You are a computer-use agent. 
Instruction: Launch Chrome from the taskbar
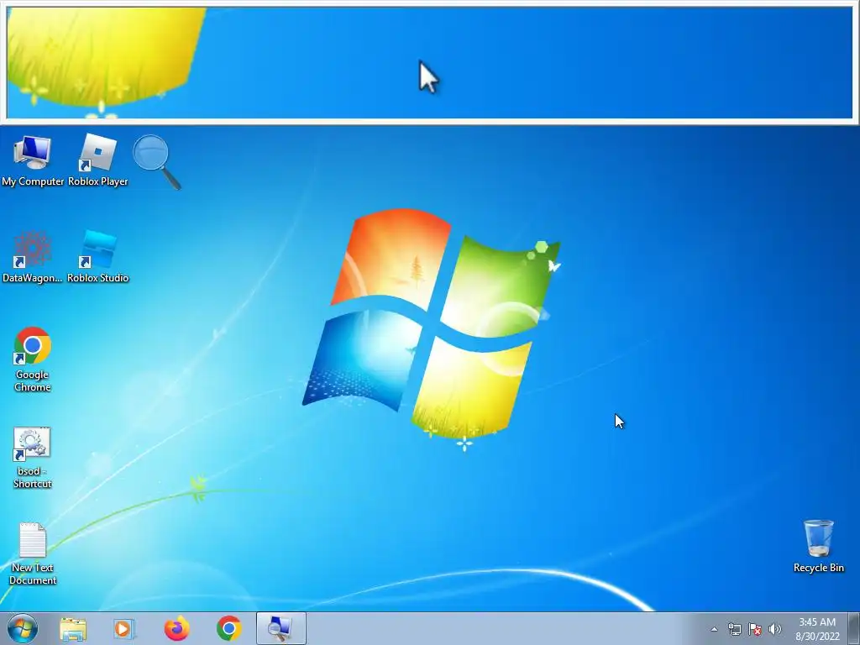(228, 628)
